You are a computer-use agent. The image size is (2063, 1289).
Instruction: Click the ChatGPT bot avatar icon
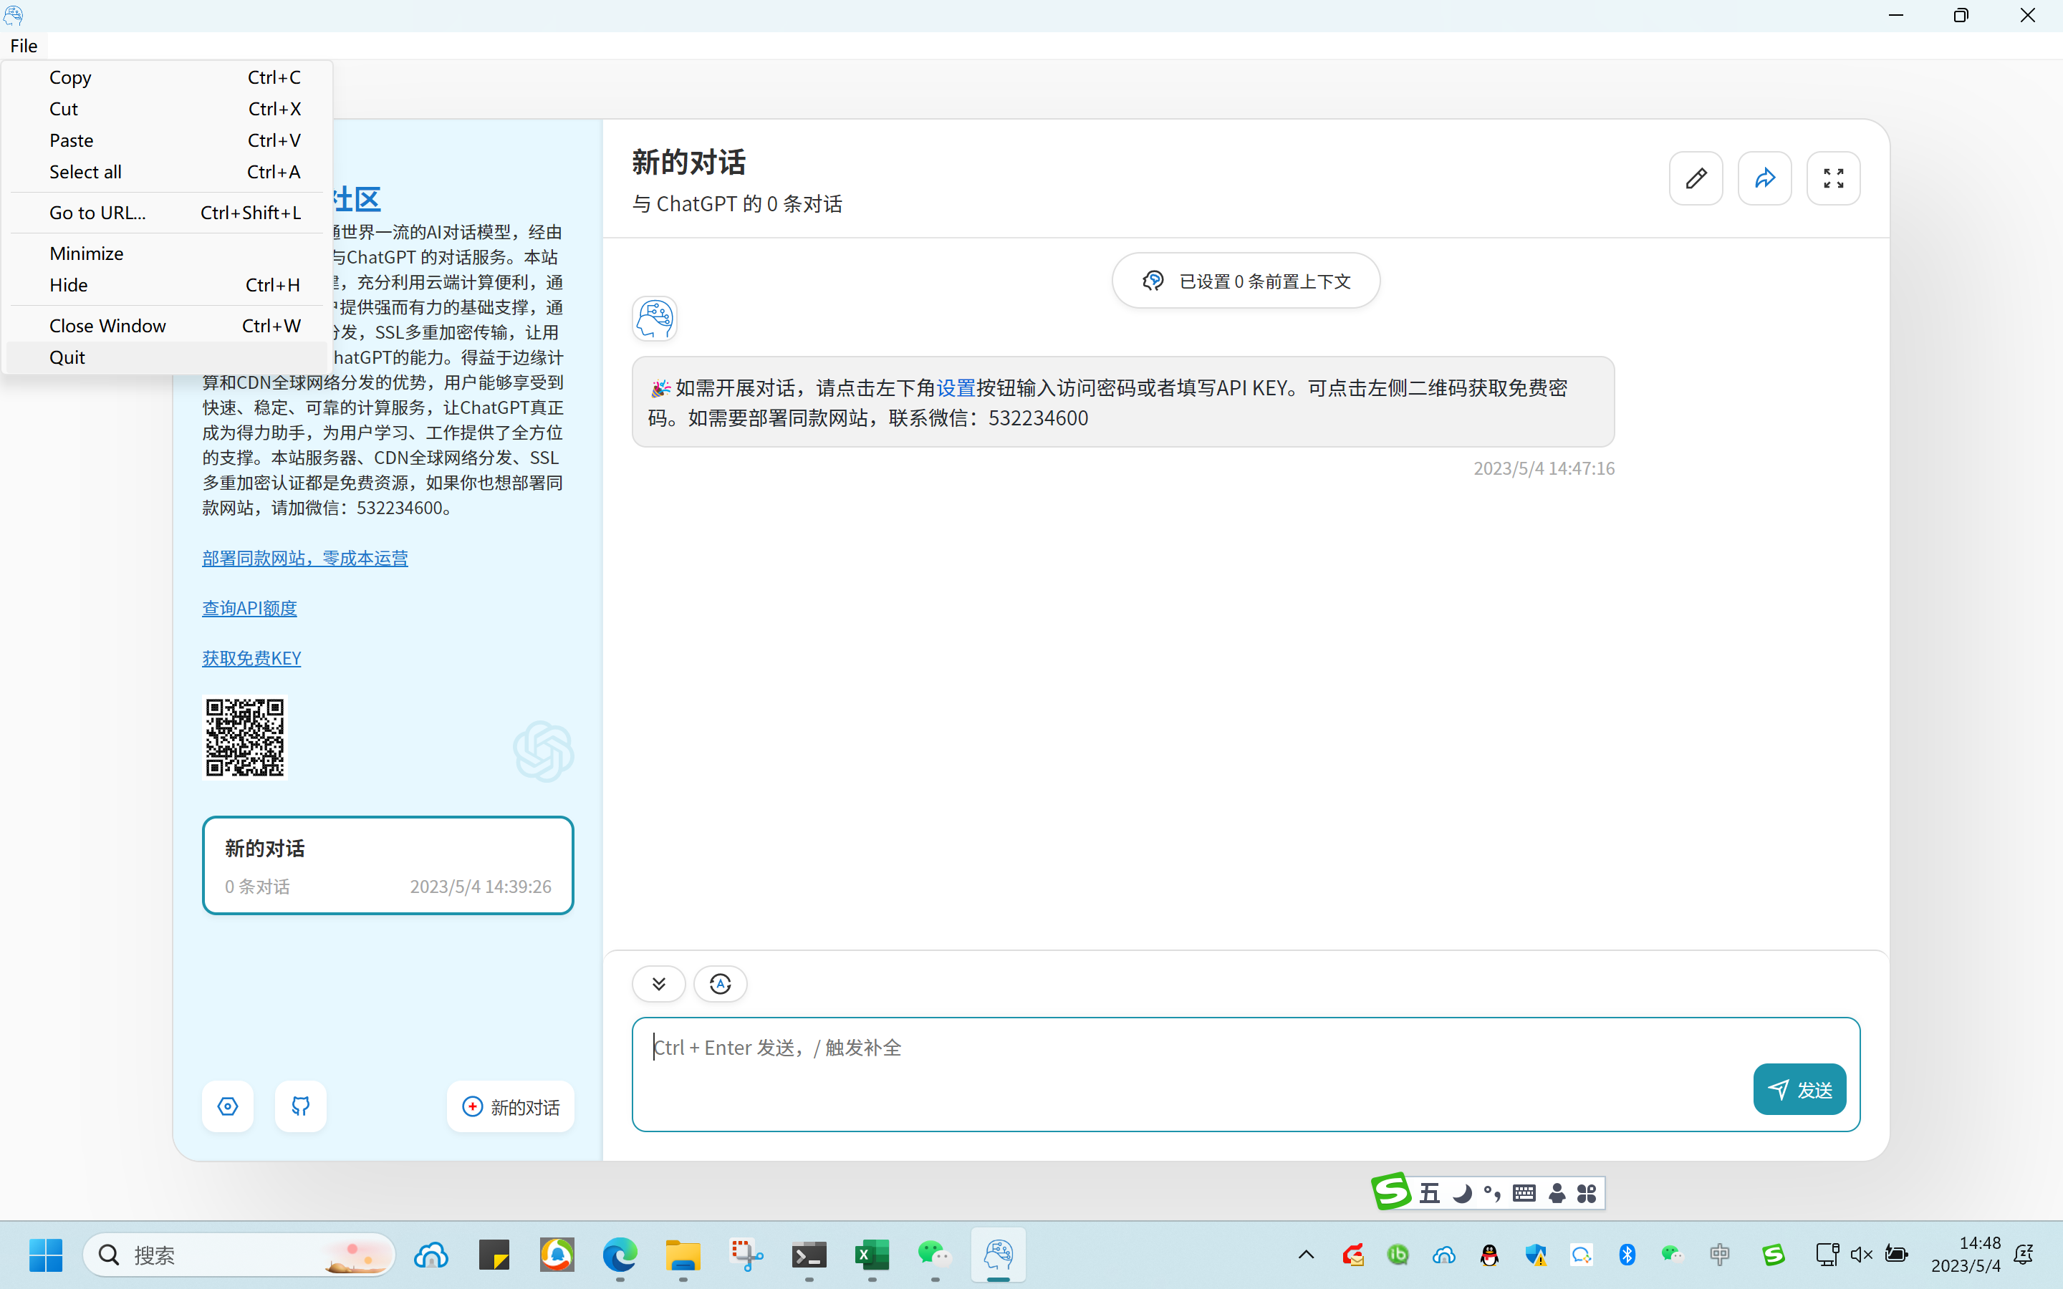[x=654, y=319]
